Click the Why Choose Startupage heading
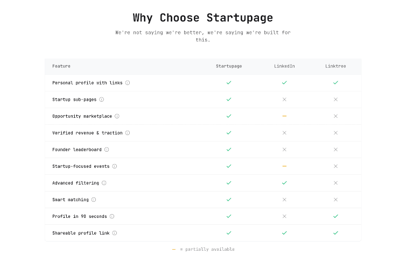The width and height of the screenshot is (399, 269). (202, 18)
